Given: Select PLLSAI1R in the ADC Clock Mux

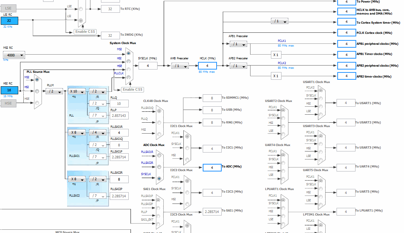Looking at the screenshot, I should (159, 155).
